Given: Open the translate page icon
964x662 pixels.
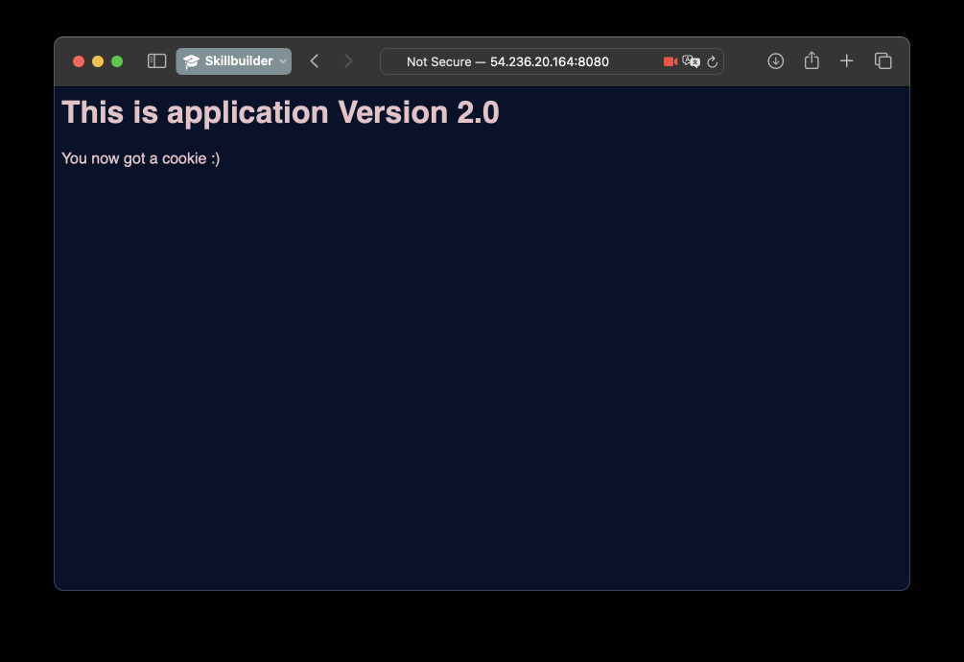Looking at the screenshot, I should (x=691, y=61).
